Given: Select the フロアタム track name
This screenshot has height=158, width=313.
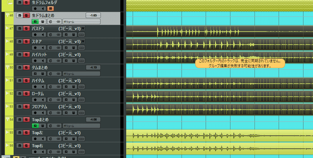Looking at the screenshot, I should coord(40,107).
